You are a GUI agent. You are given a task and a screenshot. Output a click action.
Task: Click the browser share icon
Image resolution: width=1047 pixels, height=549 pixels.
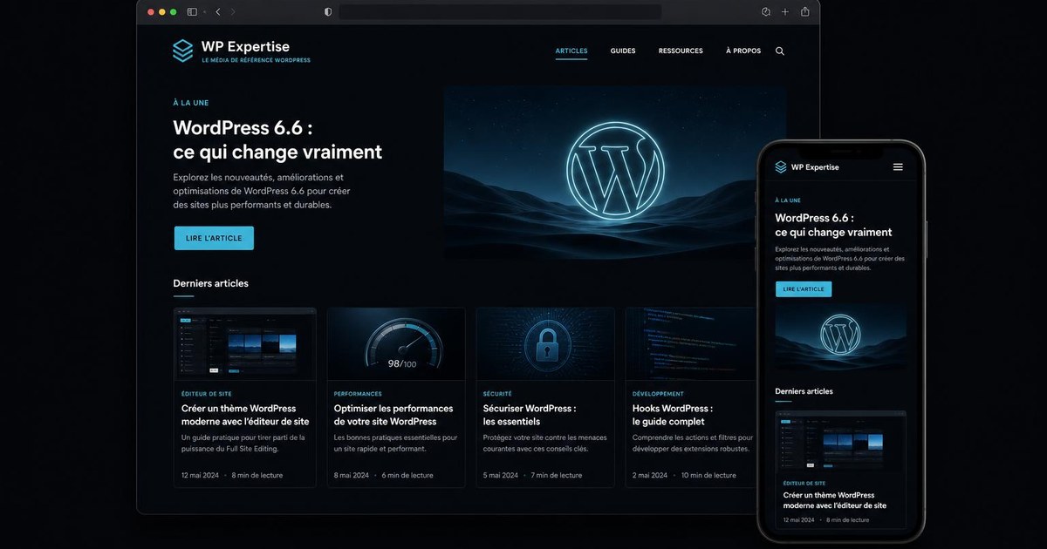click(804, 11)
